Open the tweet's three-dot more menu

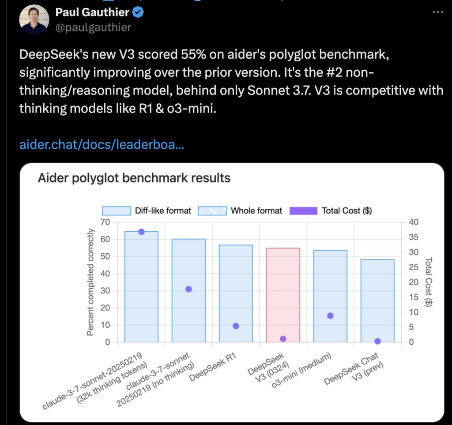(x=437, y=12)
